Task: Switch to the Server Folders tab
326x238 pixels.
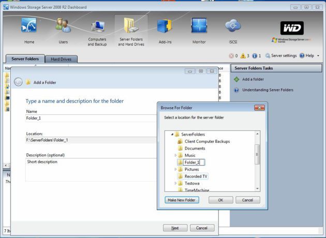Action: 25,59
